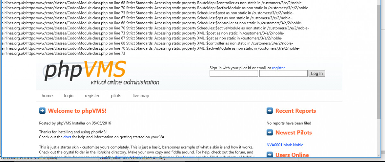The image size is (385, 162).
Task: Open the login menu item
Action: tap(69, 96)
